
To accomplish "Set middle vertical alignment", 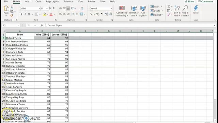I will coord(64,8).
